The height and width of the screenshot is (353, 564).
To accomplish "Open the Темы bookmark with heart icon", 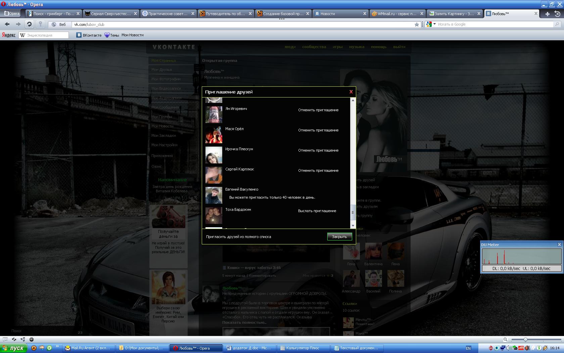I will point(112,35).
